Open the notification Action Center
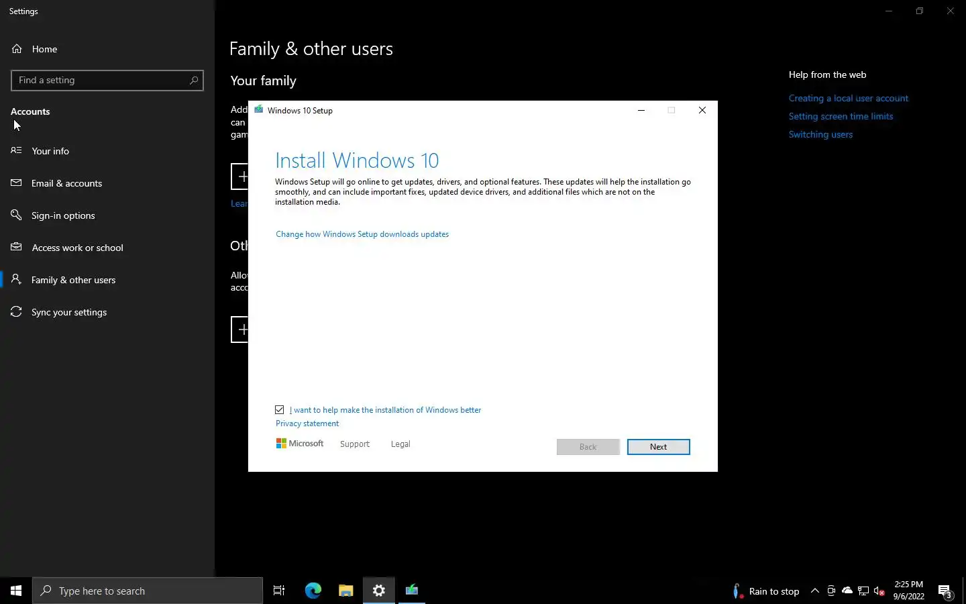The image size is (966, 604). tap(945, 591)
